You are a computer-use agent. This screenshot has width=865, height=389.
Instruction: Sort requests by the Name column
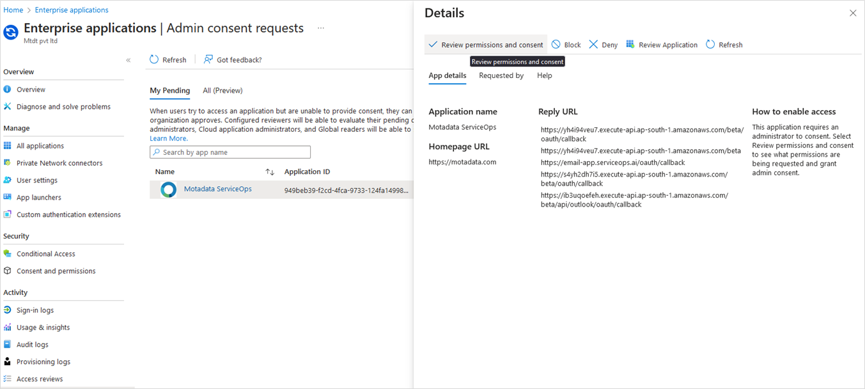click(x=165, y=171)
